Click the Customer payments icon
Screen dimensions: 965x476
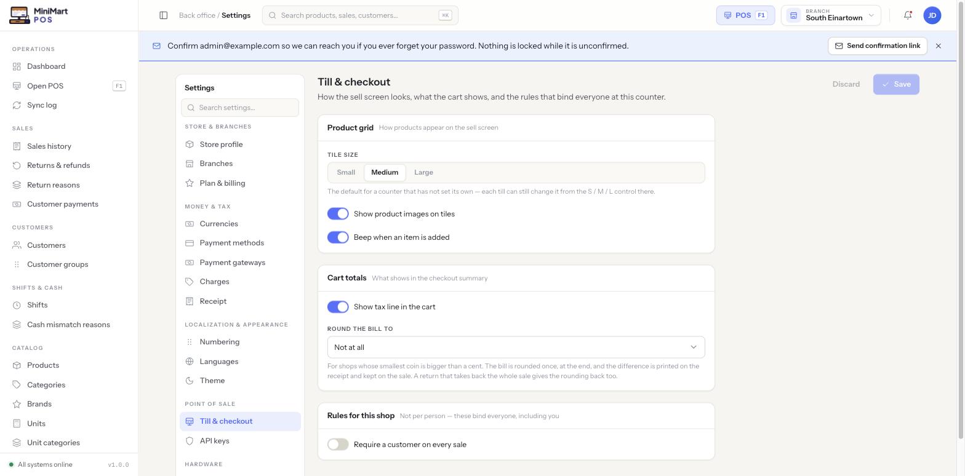(x=17, y=204)
